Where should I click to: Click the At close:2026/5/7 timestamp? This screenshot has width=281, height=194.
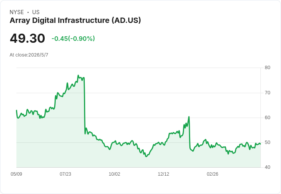pyautogui.click(x=29, y=55)
